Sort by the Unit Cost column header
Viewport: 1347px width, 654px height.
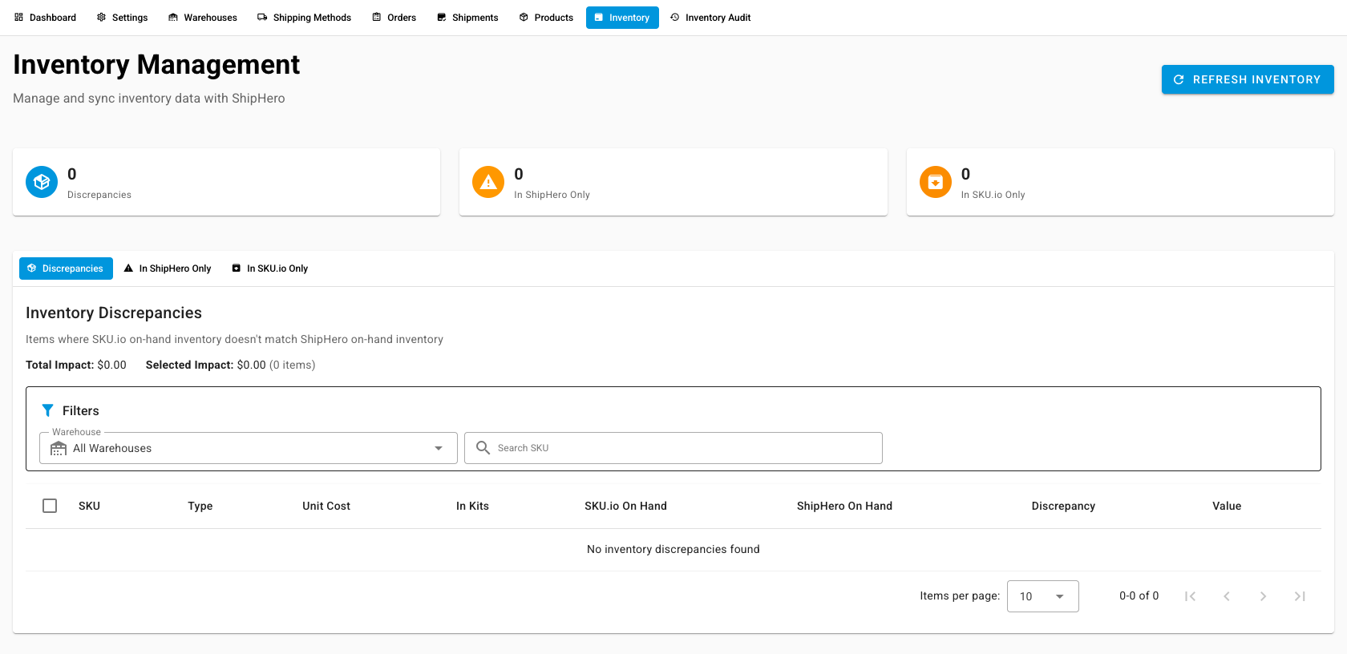[x=326, y=506]
